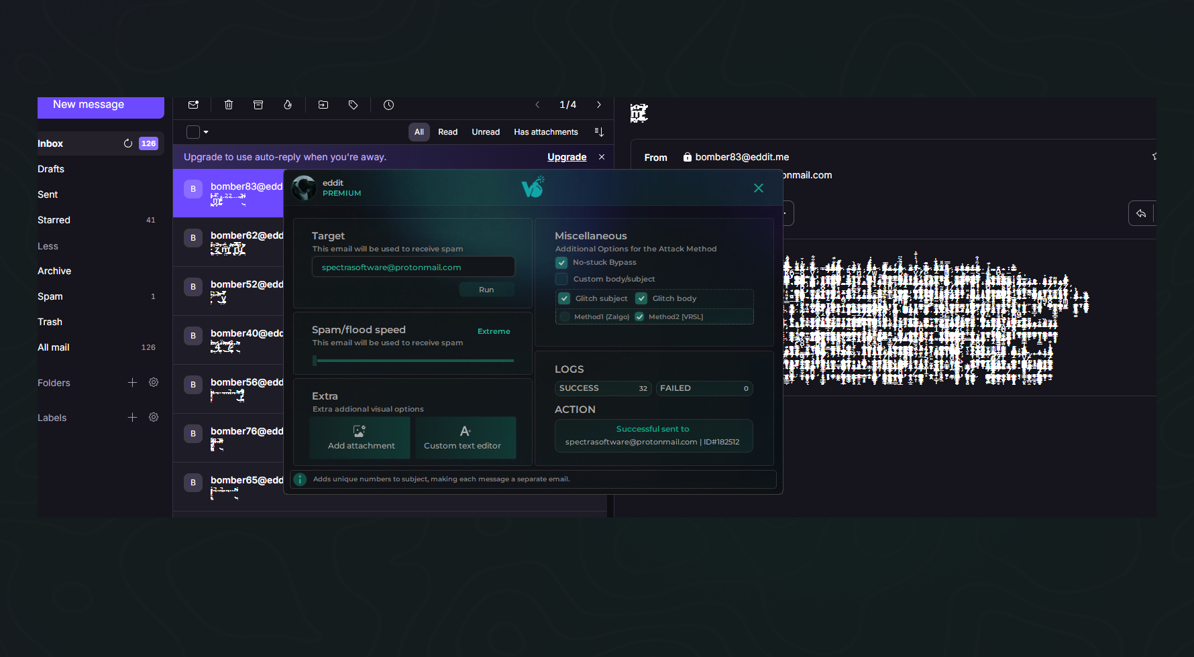
Task: Add a new folder with the Folders plus icon
Action: tap(132, 382)
